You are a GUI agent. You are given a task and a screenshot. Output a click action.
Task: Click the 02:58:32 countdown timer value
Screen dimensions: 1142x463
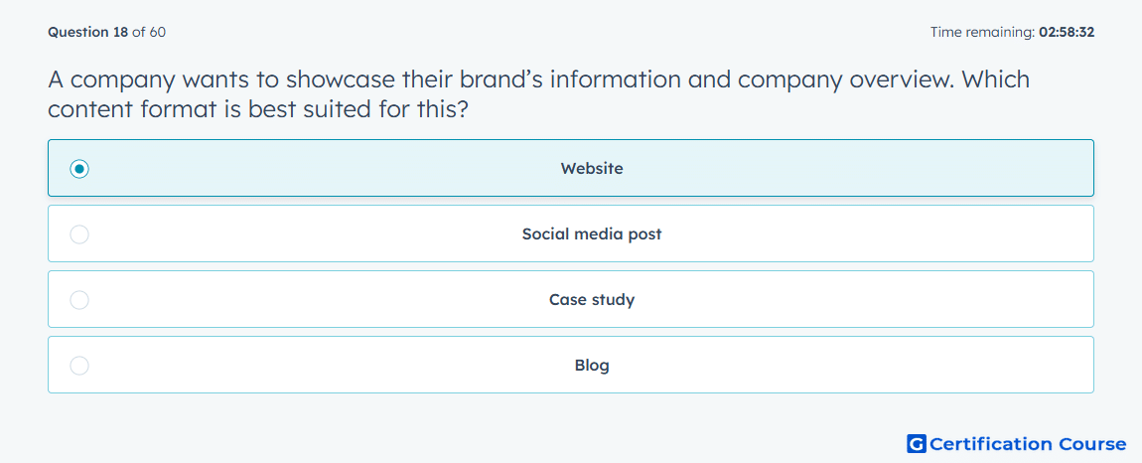coord(1067,32)
